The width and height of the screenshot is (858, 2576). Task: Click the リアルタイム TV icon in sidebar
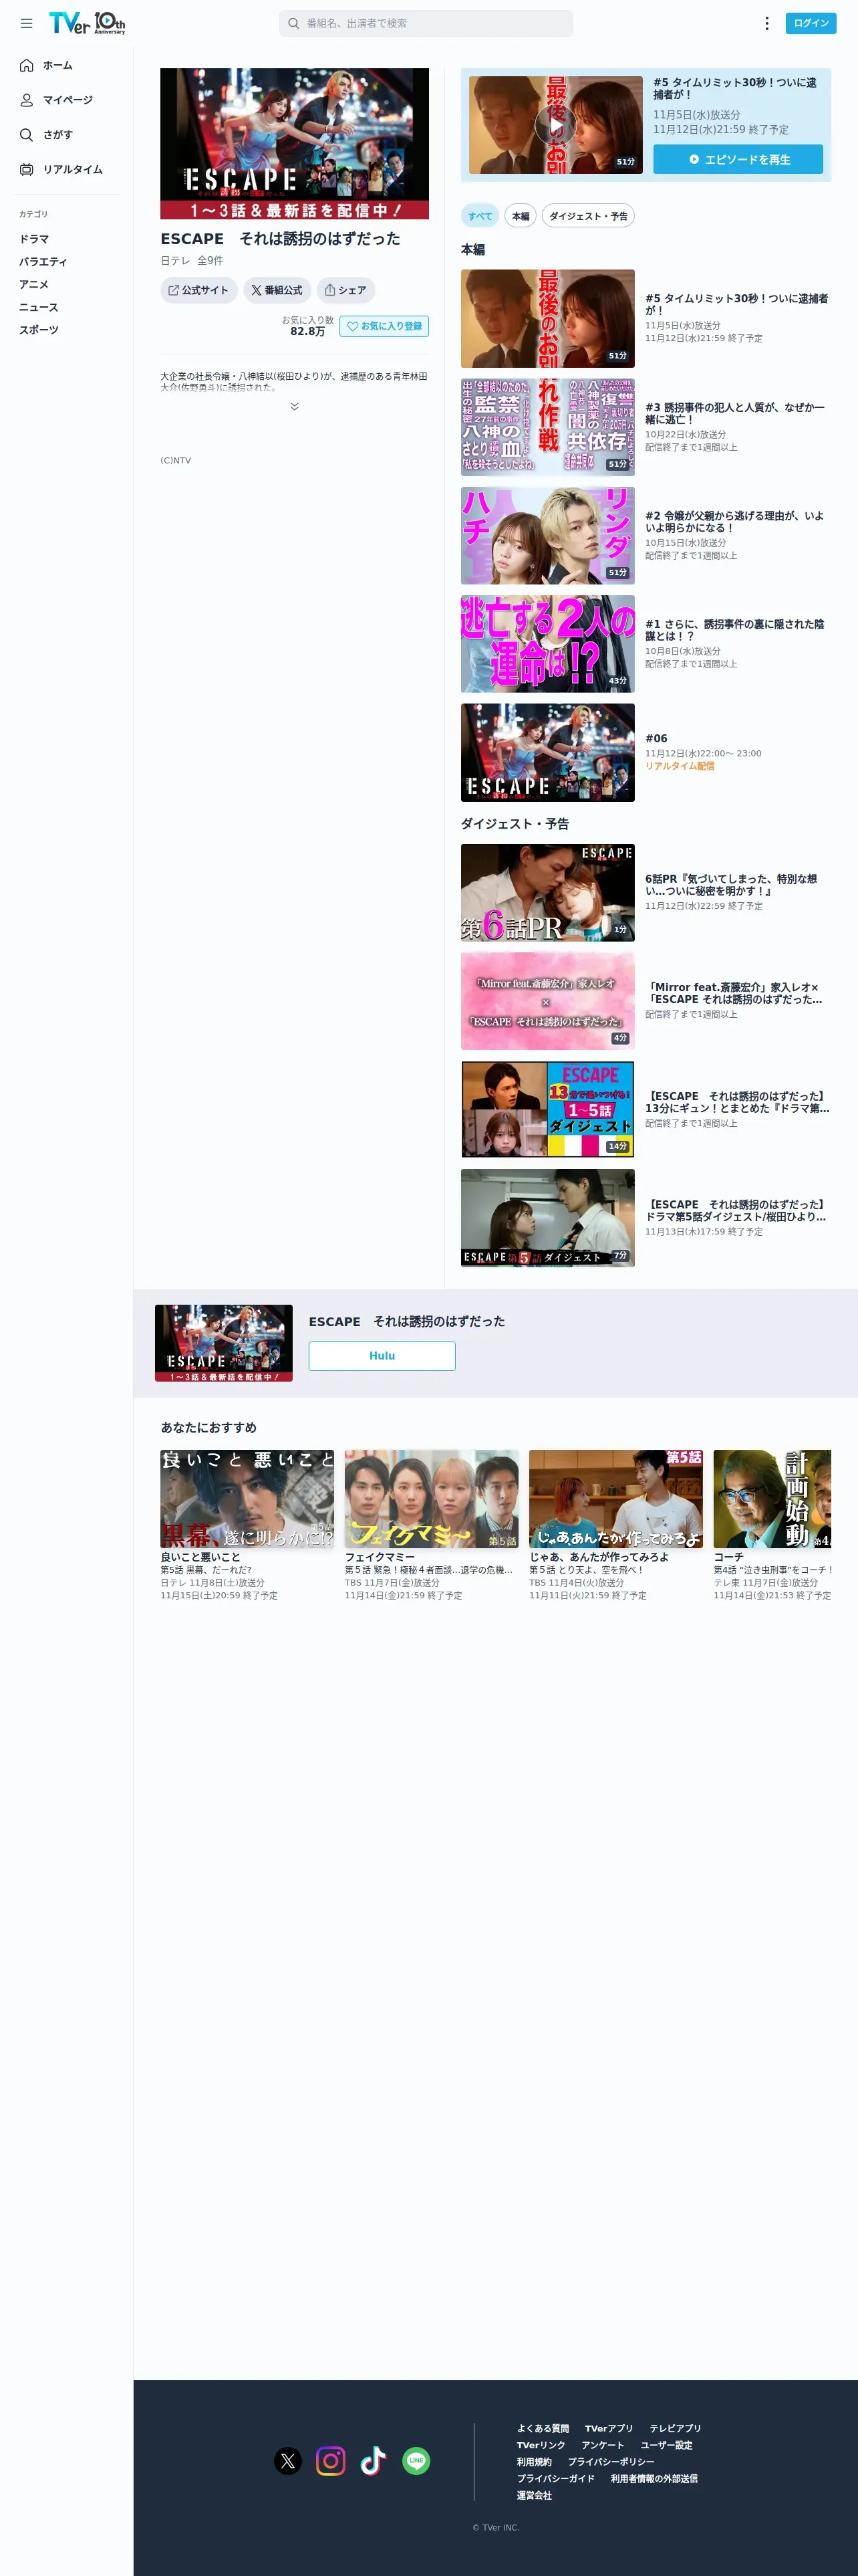27,169
